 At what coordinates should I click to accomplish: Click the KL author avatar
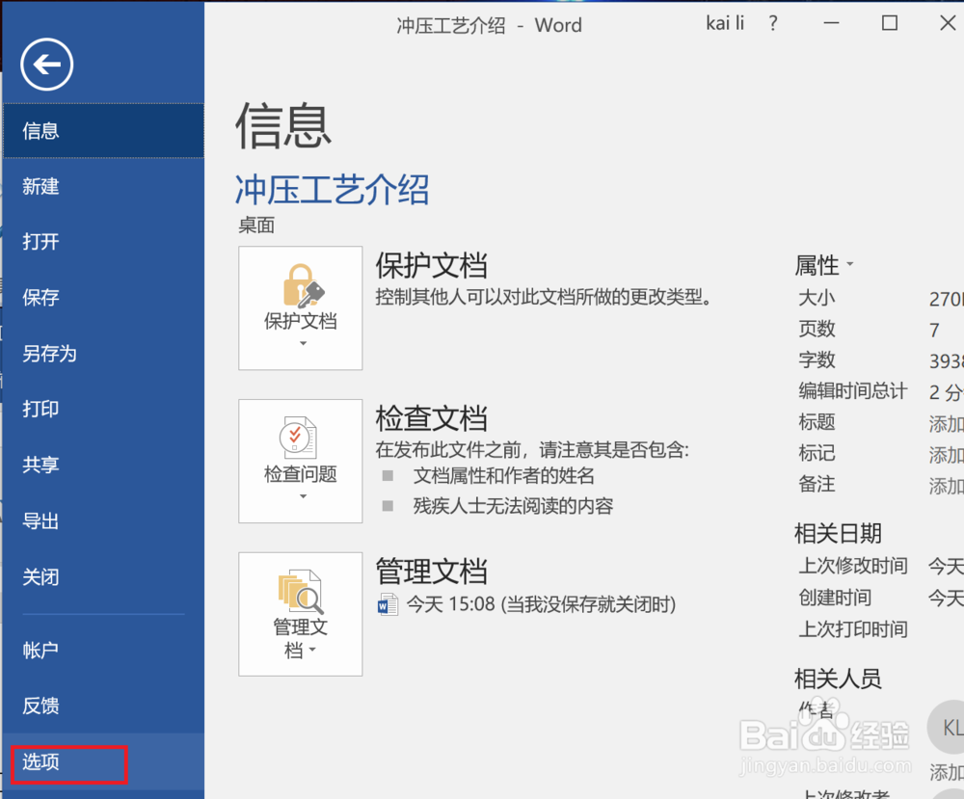click(947, 728)
